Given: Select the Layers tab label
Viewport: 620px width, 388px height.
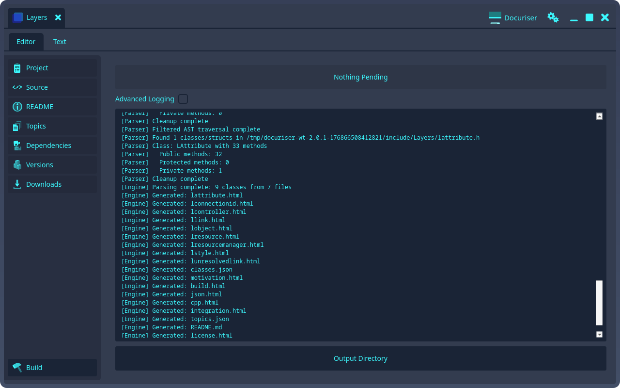Looking at the screenshot, I should coord(37,17).
